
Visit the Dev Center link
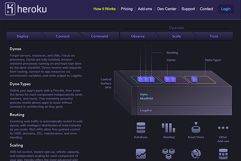[x=167, y=9]
